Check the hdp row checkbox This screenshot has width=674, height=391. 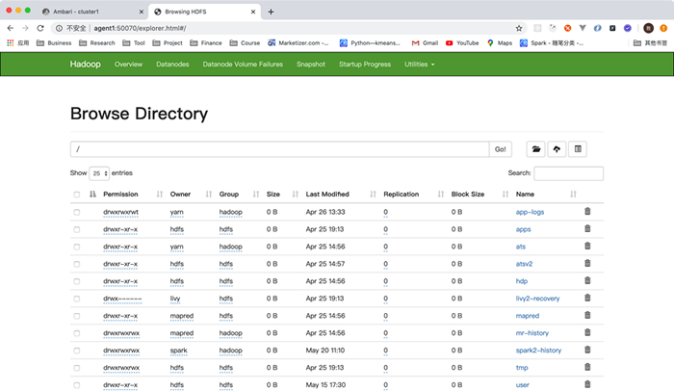coord(76,281)
